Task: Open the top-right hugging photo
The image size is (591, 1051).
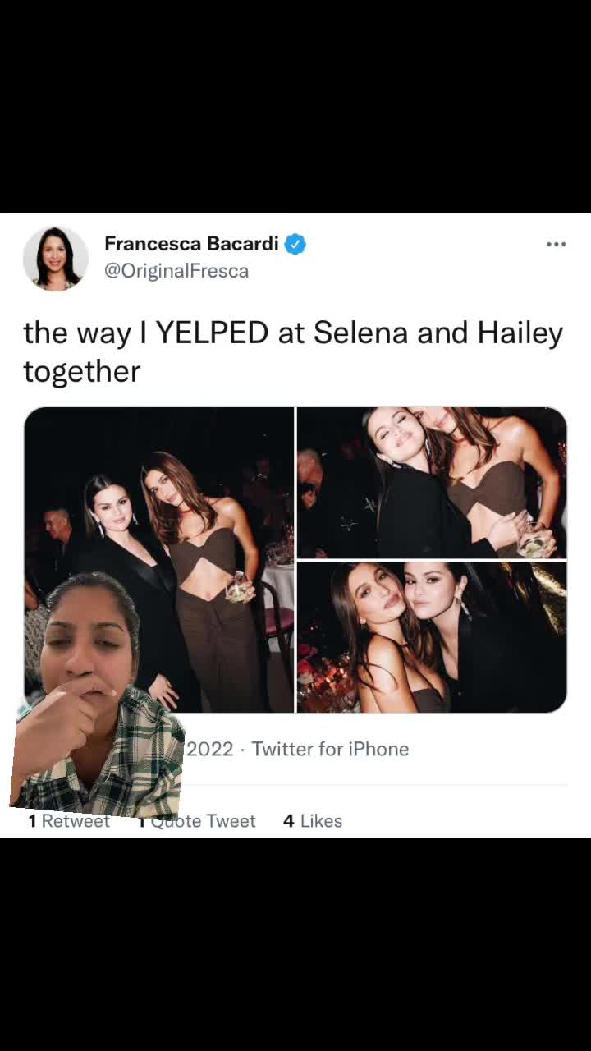Action: (432, 483)
